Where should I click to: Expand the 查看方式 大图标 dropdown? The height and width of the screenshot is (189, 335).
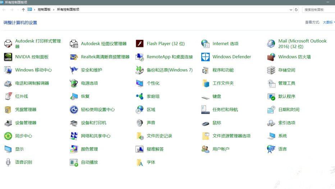tap(329, 22)
